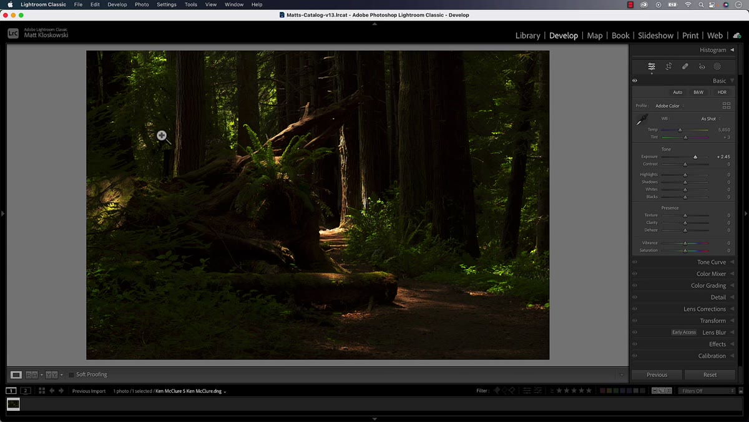Select the Crop overlay tool
749x422 pixels.
668,66
